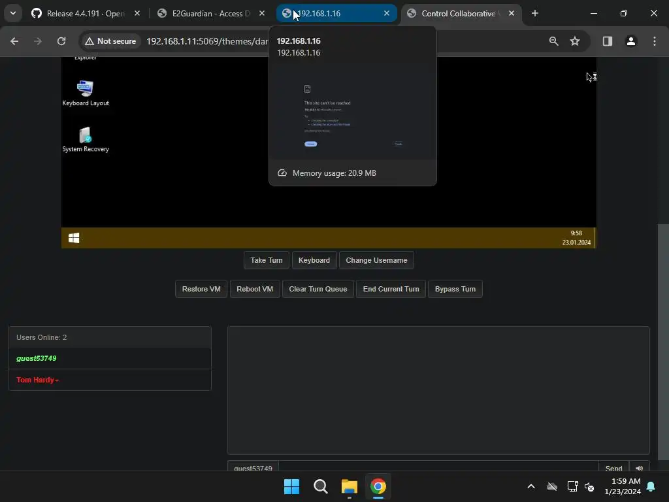Close the Release 4.4.191 tab
This screenshot has height=502, width=669.
click(x=137, y=13)
